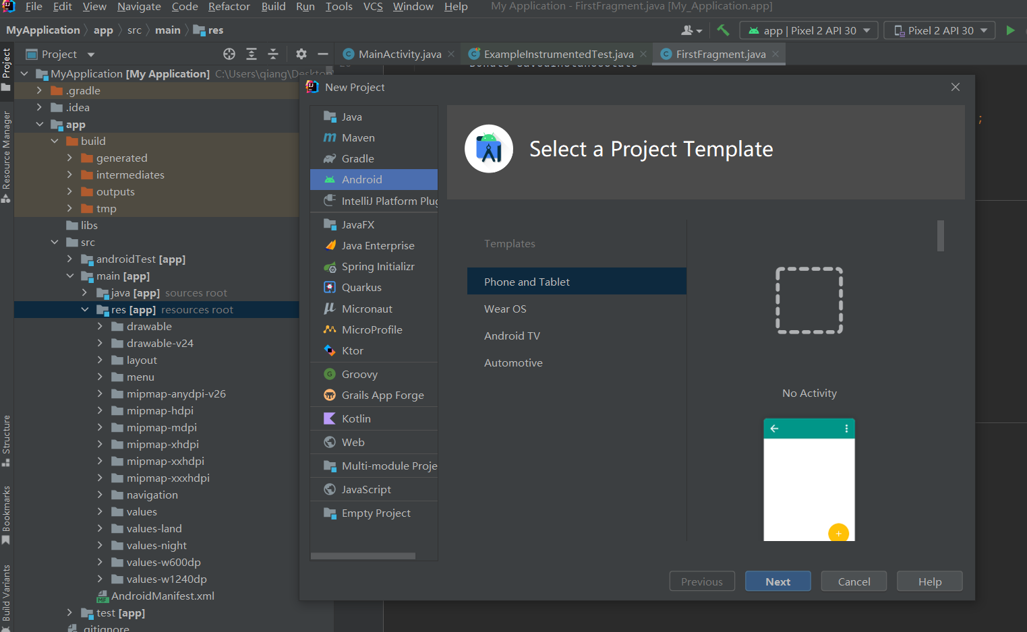
Task: Collapse the res resources root node
Action: (x=85, y=309)
